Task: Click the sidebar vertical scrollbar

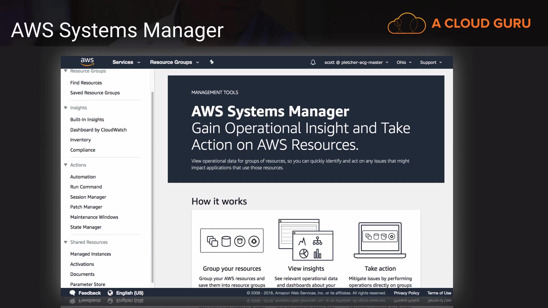Action: (152, 187)
